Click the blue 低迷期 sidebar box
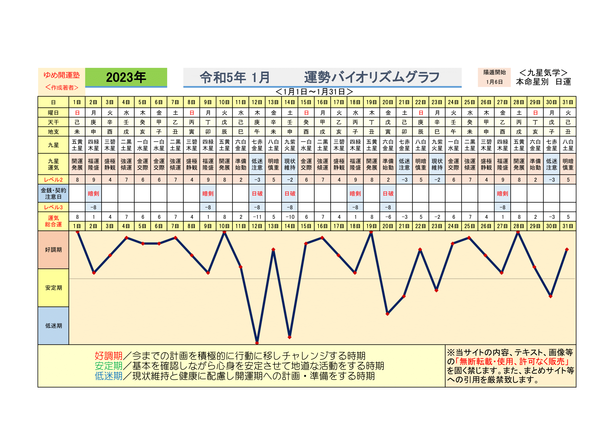The width and height of the screenshot is (615, 435). (x=53, y=326)
